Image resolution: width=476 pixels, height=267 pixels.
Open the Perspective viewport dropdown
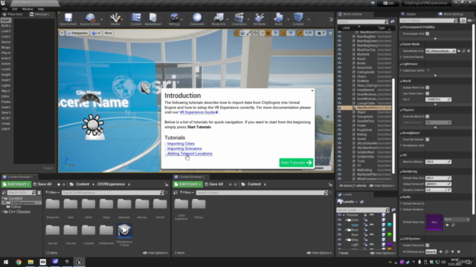click(x=77, y=33)
